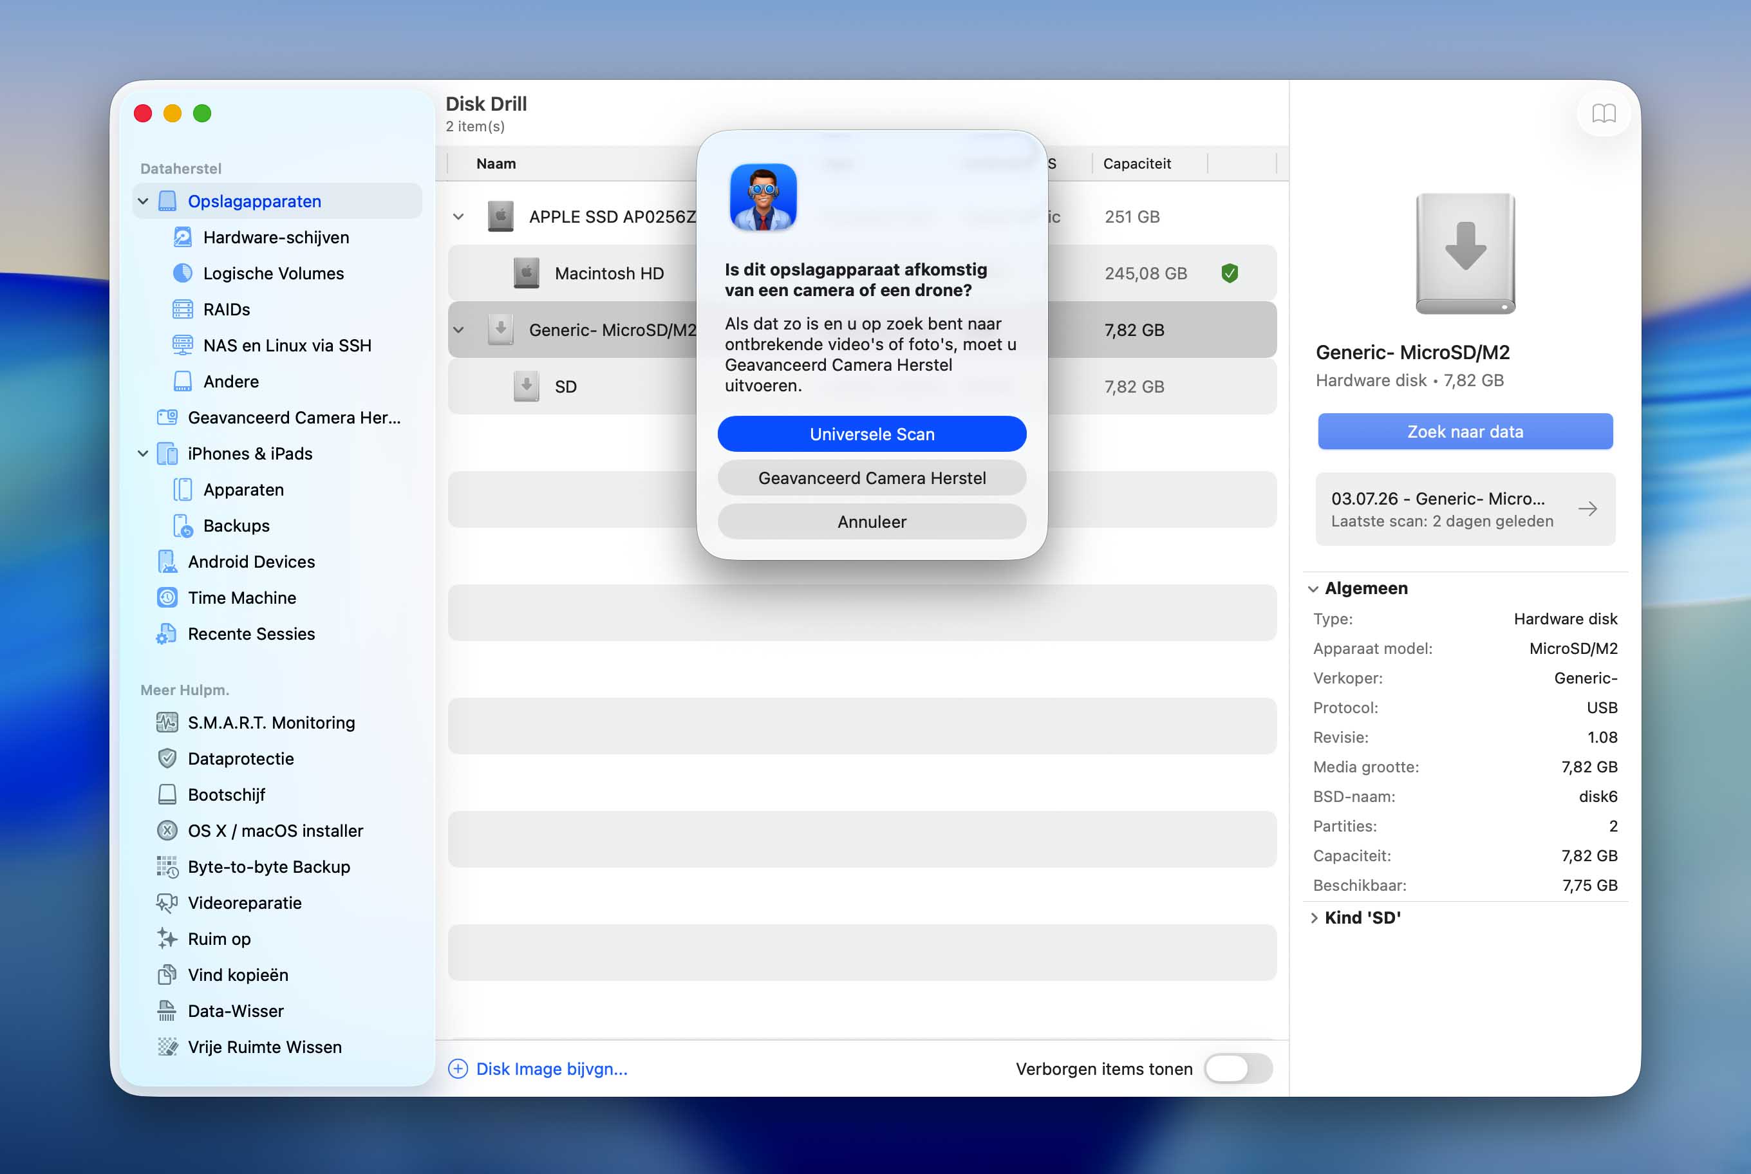Select S.M.A.R.T. Monitoring icon in sidebar
The image size is (1751, 1174).
(x=167, y=723)
